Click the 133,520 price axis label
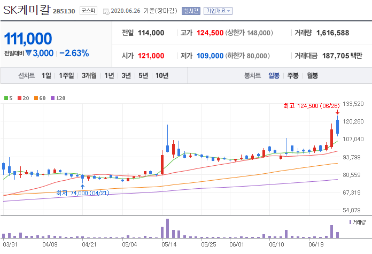 pyautogui.click(x=353, y=104)
